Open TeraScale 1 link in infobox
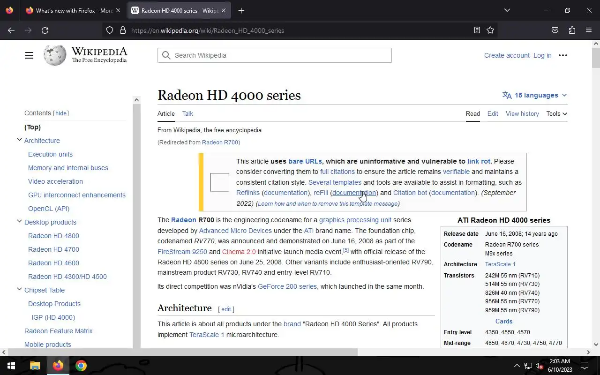600x375 pixels. coord(500,264)
